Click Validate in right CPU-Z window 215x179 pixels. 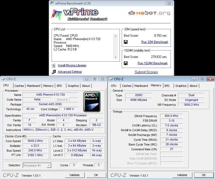pos(182,175)
